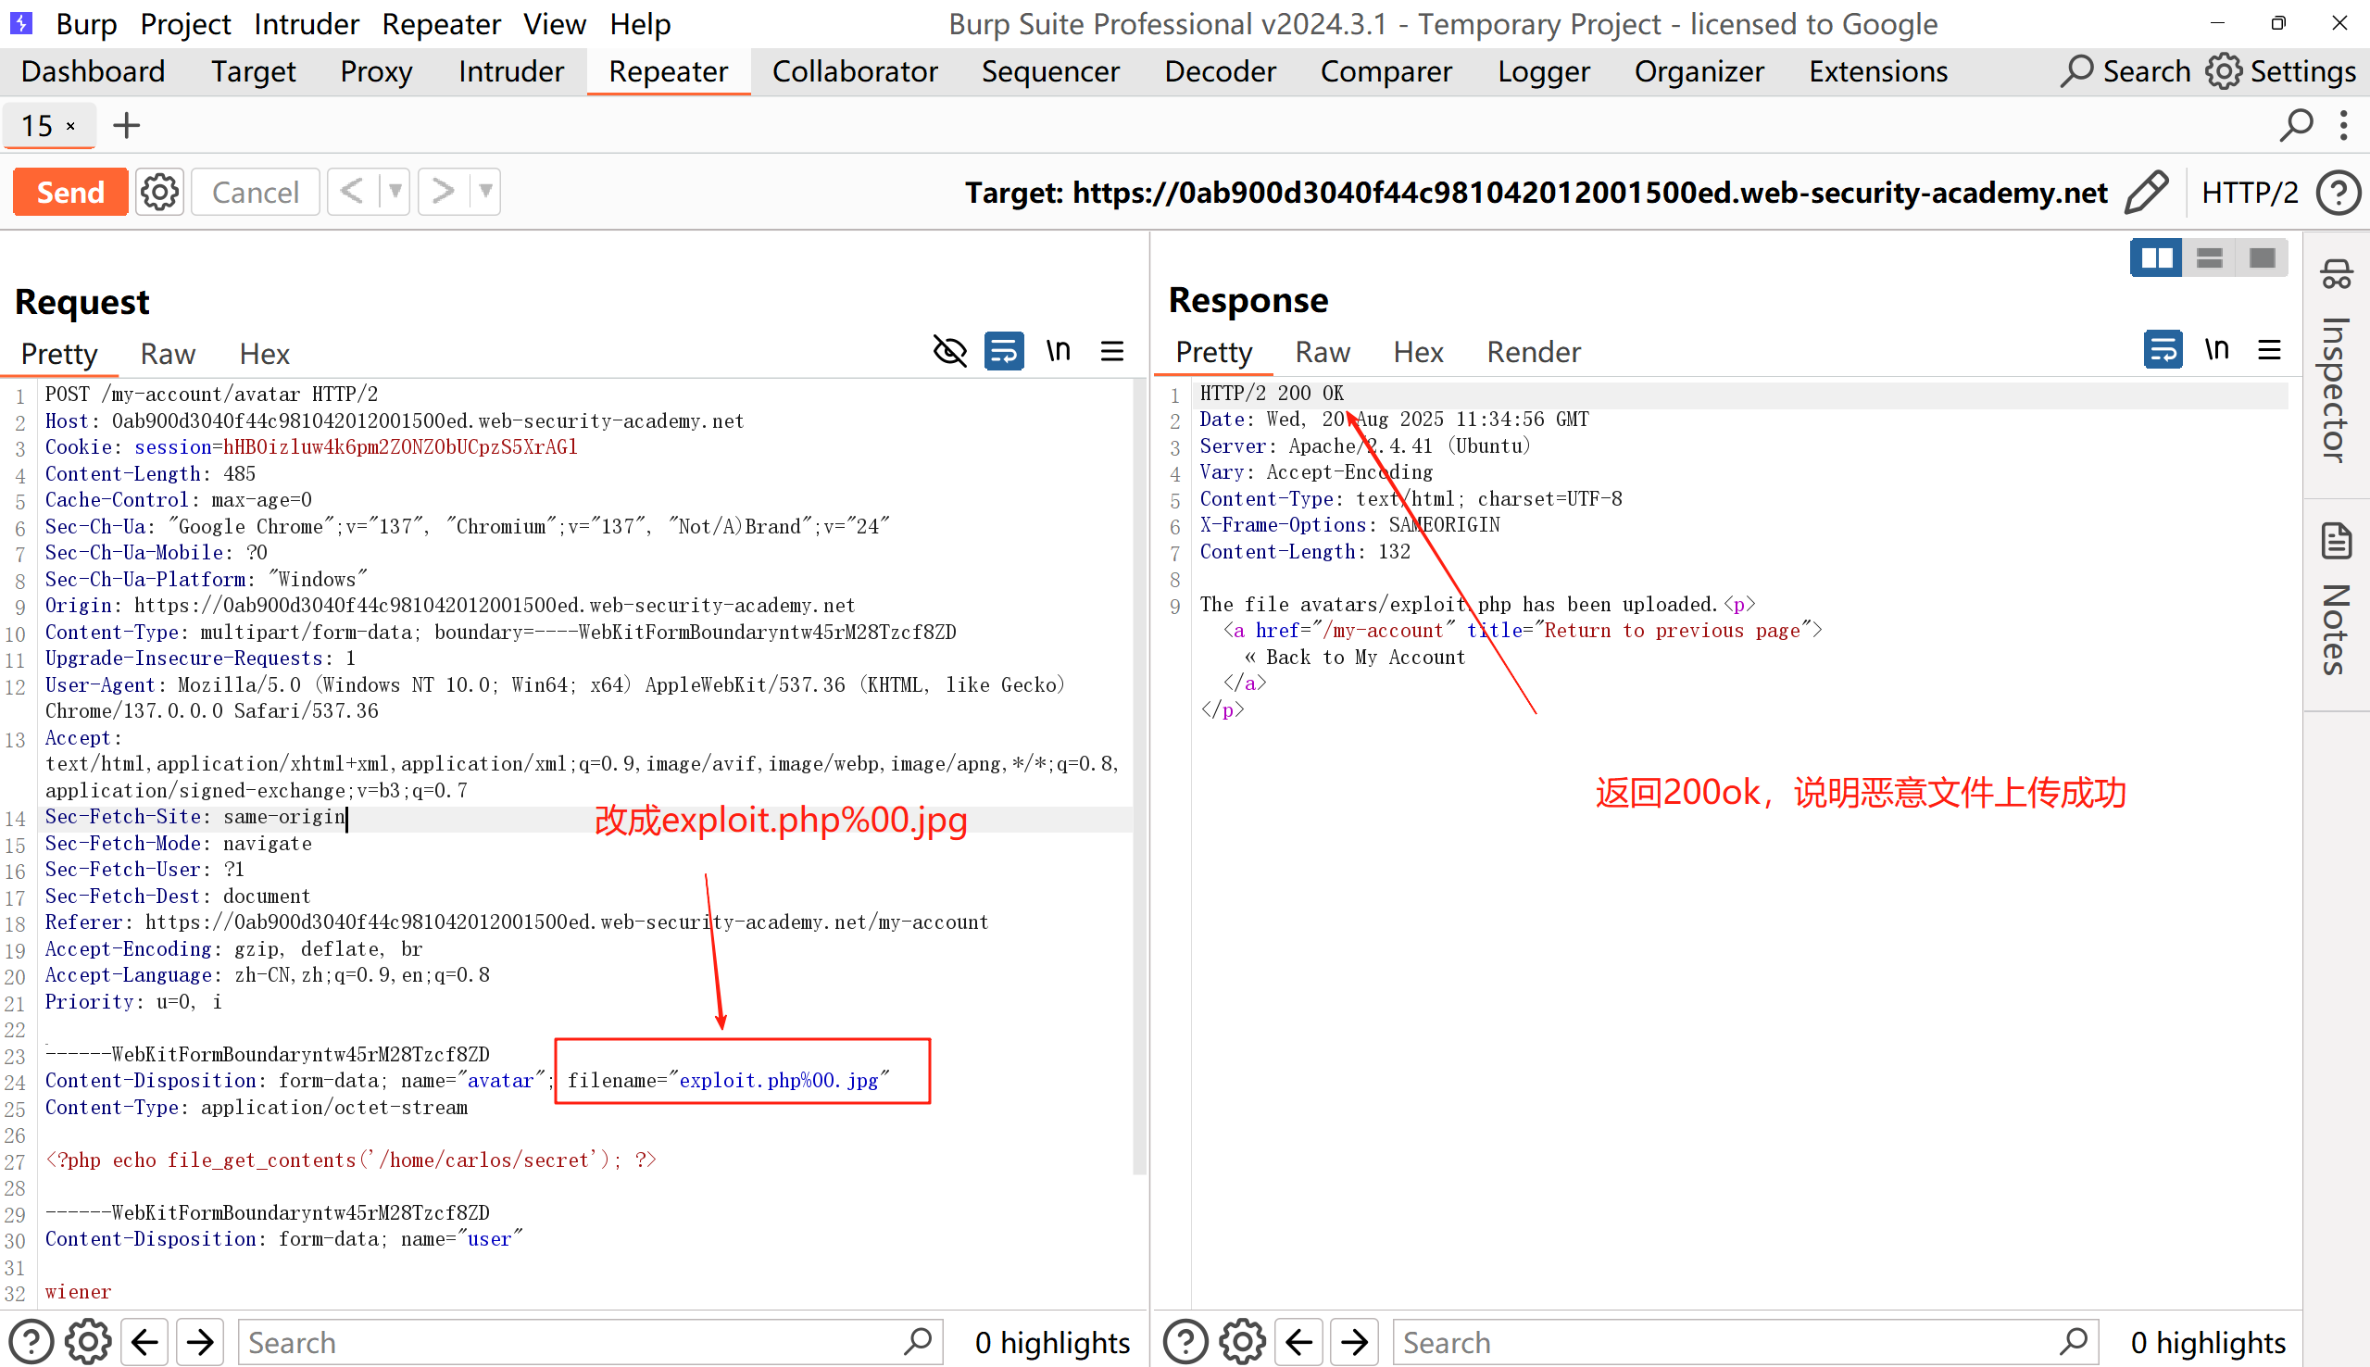Viewport: 2370px width, 1367px height.
Task: Switch Response view to Render tab
Action: (1533, 352)
